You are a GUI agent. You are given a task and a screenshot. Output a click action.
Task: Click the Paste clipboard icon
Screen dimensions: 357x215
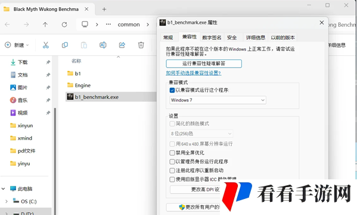tap(84, 45)
